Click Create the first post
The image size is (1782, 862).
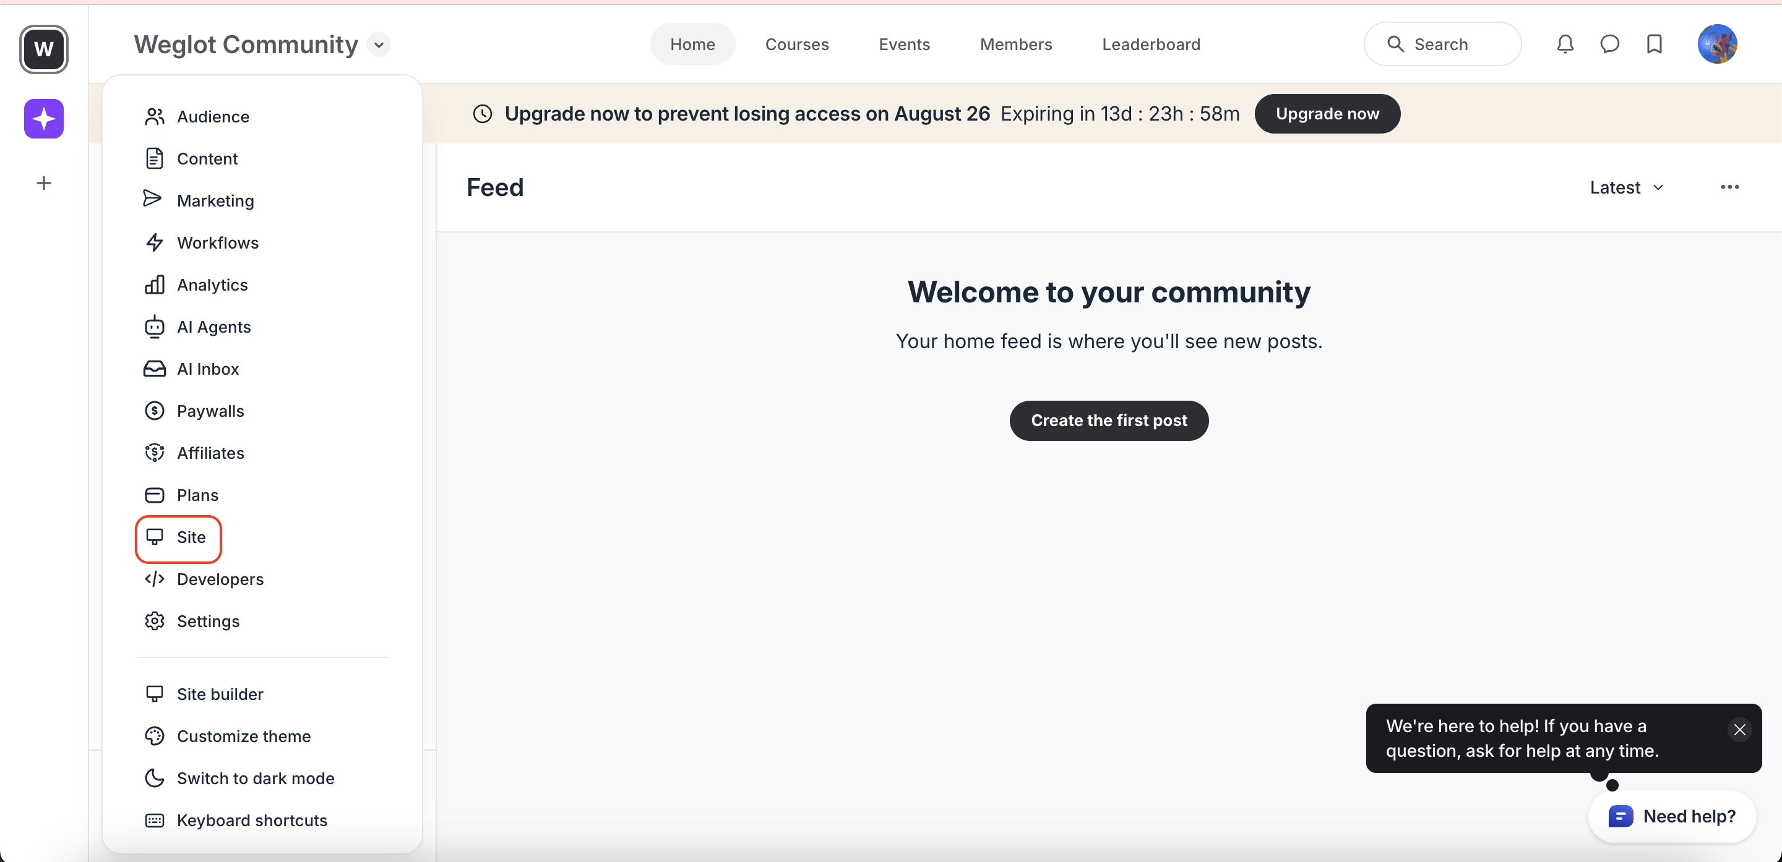click(1109, 420)
